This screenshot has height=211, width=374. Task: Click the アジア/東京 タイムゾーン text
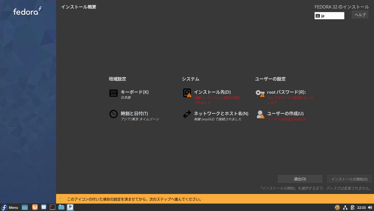click(140, 119)
